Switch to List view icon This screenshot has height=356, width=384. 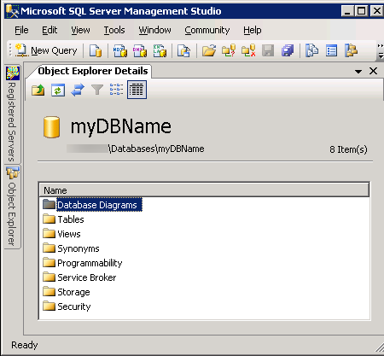pos(117,90)
